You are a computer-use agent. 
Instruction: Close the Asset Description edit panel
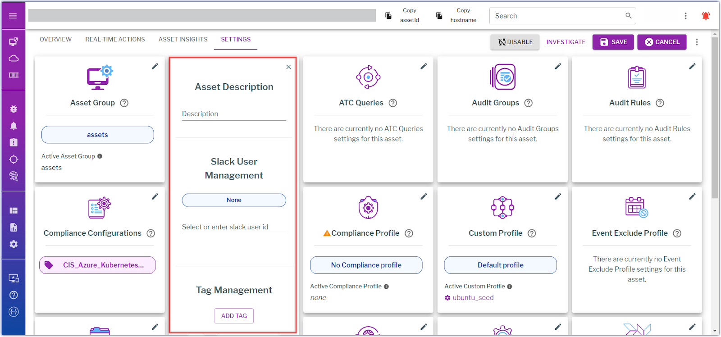tap(288, 67)
